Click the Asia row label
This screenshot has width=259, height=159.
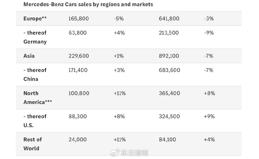pyautogui.click(x=29, y=56)
